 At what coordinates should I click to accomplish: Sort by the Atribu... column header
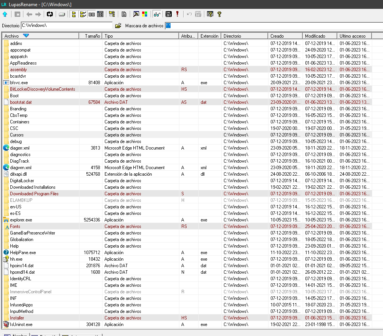188,36
